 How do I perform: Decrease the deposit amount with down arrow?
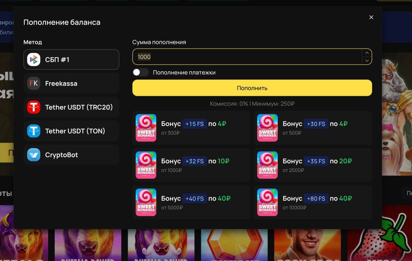pyautogui.click(x=367, y=60)
